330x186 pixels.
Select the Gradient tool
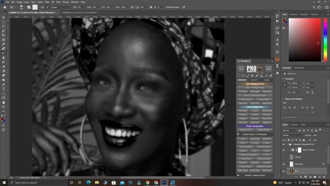pos(4,71)
